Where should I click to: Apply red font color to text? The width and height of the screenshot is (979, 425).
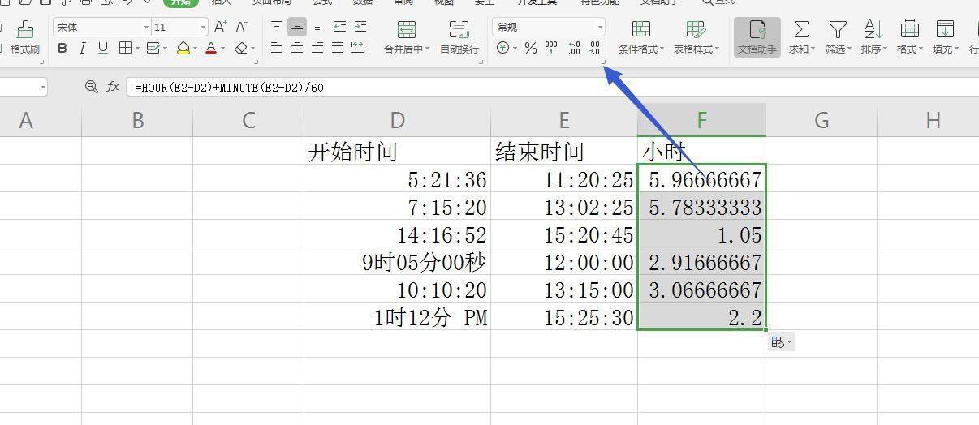tap(211, 49)
